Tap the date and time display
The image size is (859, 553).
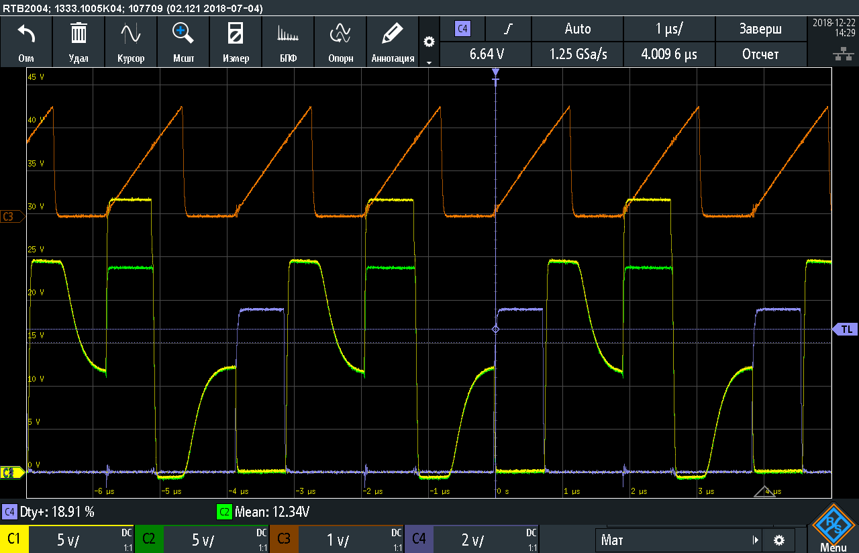[x=833, y=27]
